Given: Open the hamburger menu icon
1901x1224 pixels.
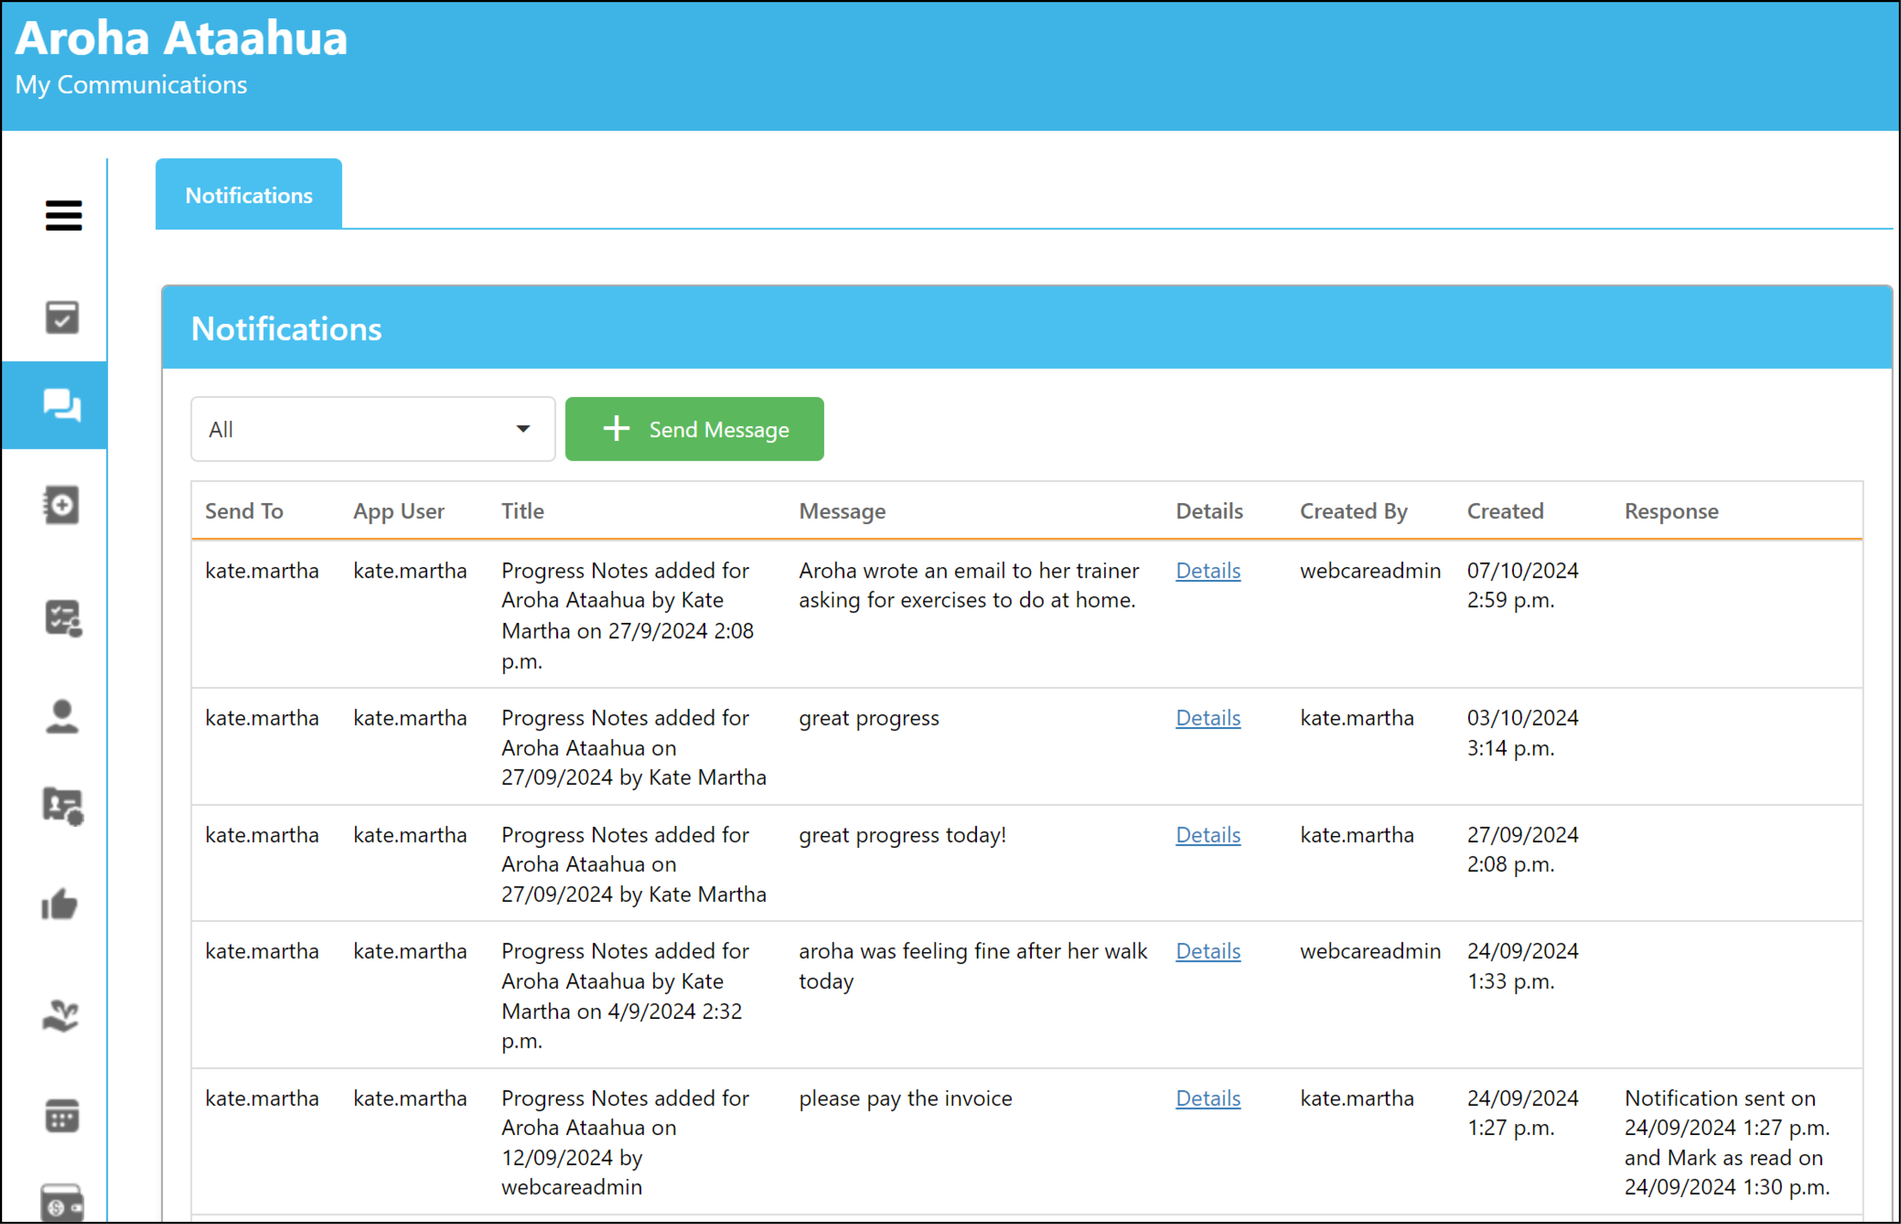Looking at the screenshot, I should tap(64, 216).
